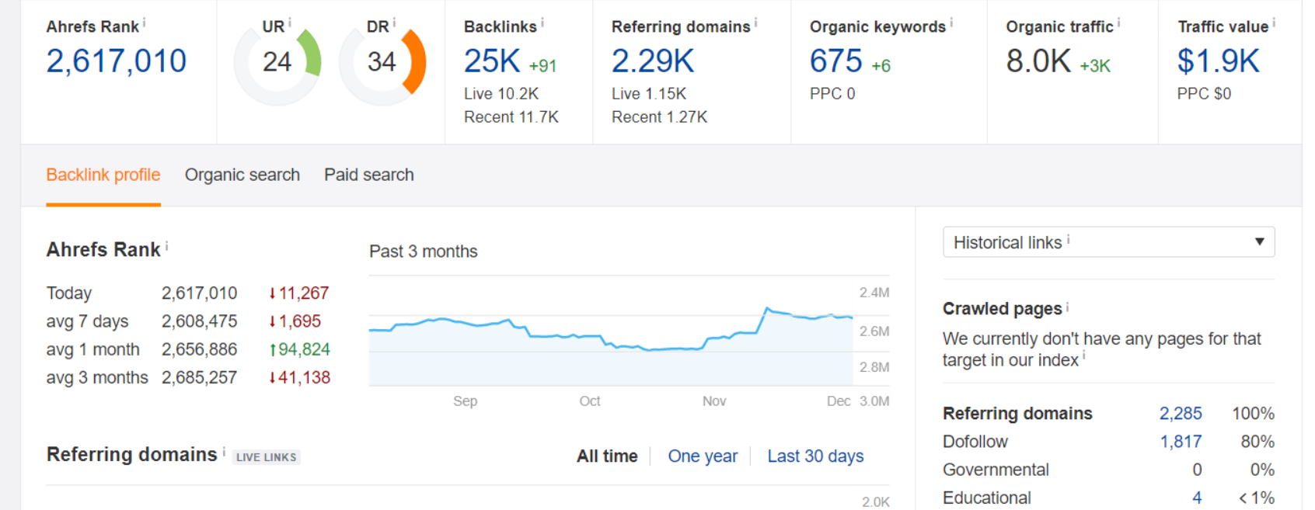This screenshot has width=1315, height=510.
Task: Click avg 1 month change 94,824
Action: [299, 349]
